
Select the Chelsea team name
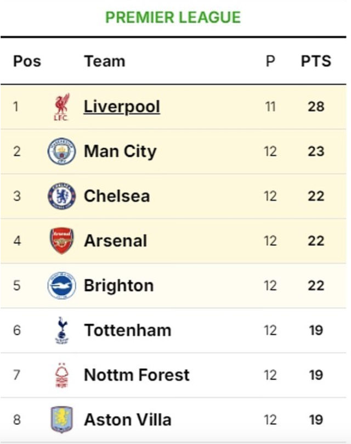point(117,196)
